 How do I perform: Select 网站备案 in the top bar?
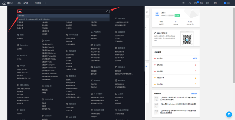coord(38,3)
